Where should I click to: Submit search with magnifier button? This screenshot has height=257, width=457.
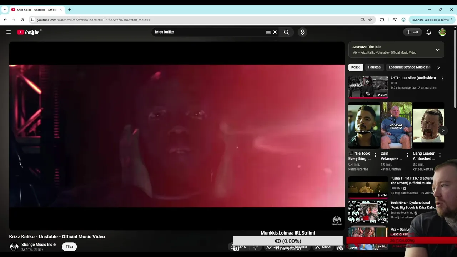(x=286, y=32)
